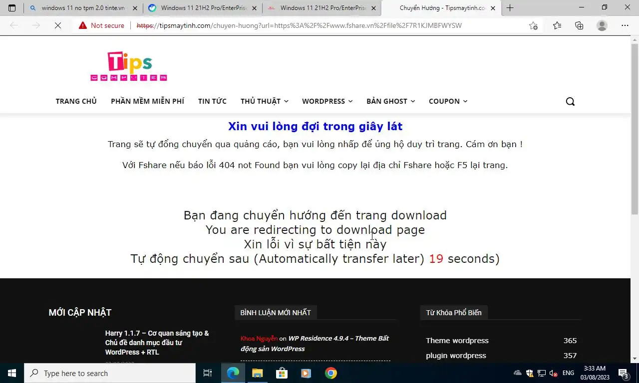Open the Favorites list
The height and width of the screenshot is (383, 639).
pyautogui.click(x=557, y=25)
